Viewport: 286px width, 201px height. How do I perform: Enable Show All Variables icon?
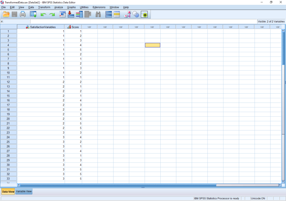tap(145, 14)
